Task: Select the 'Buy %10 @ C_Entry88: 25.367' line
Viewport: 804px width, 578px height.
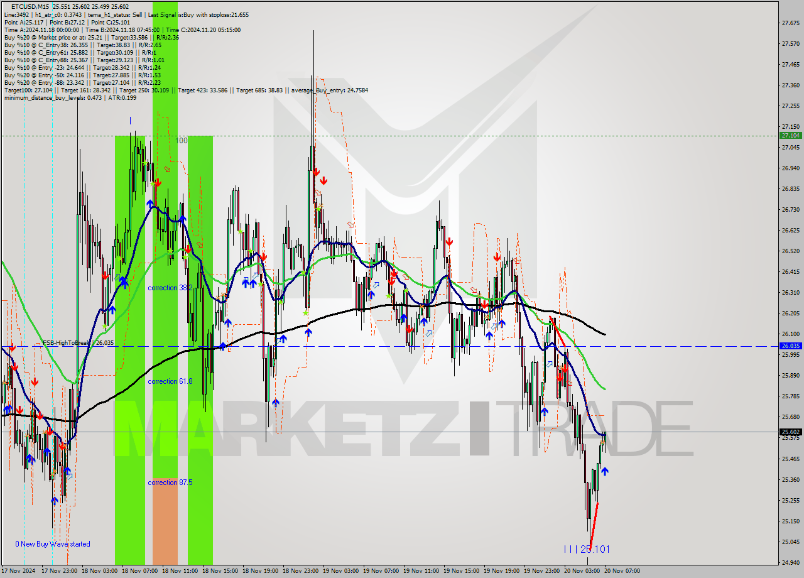Action: [x=83, y=60]
